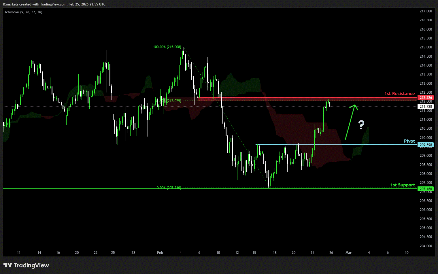
Task: Click the Mar marker on the date axis
Action: (x=348, y=253)
